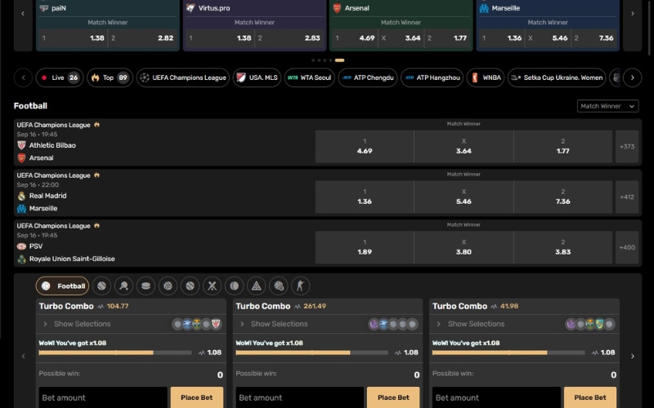Filter by USA. MLS chip
This screenshot has width=654, height=408.
(x=257, y=78)
